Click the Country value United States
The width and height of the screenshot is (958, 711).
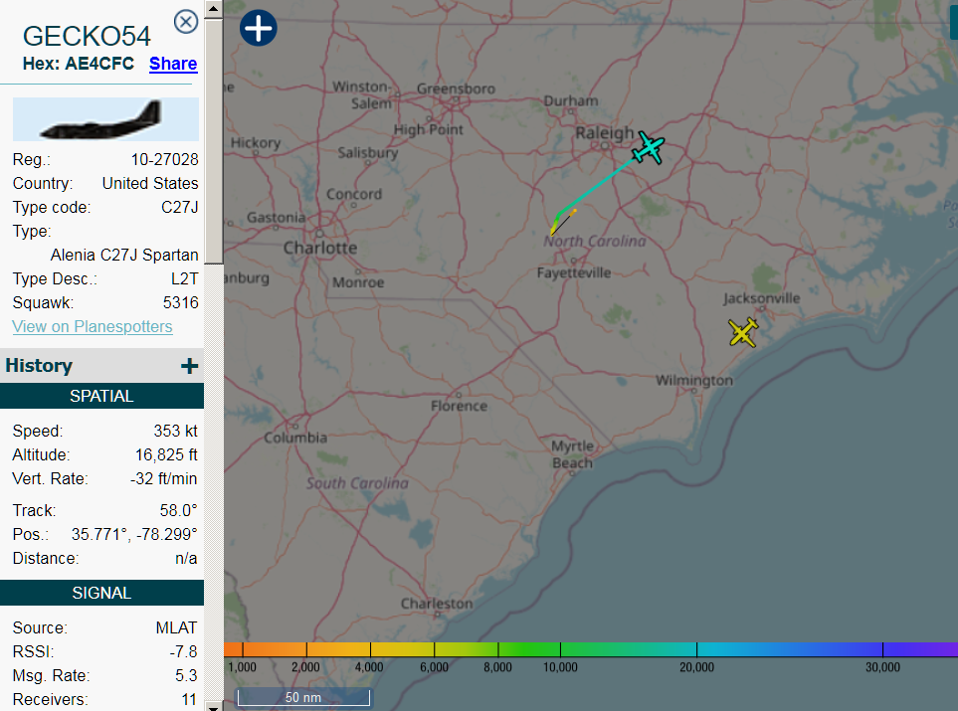coord(150,183)
